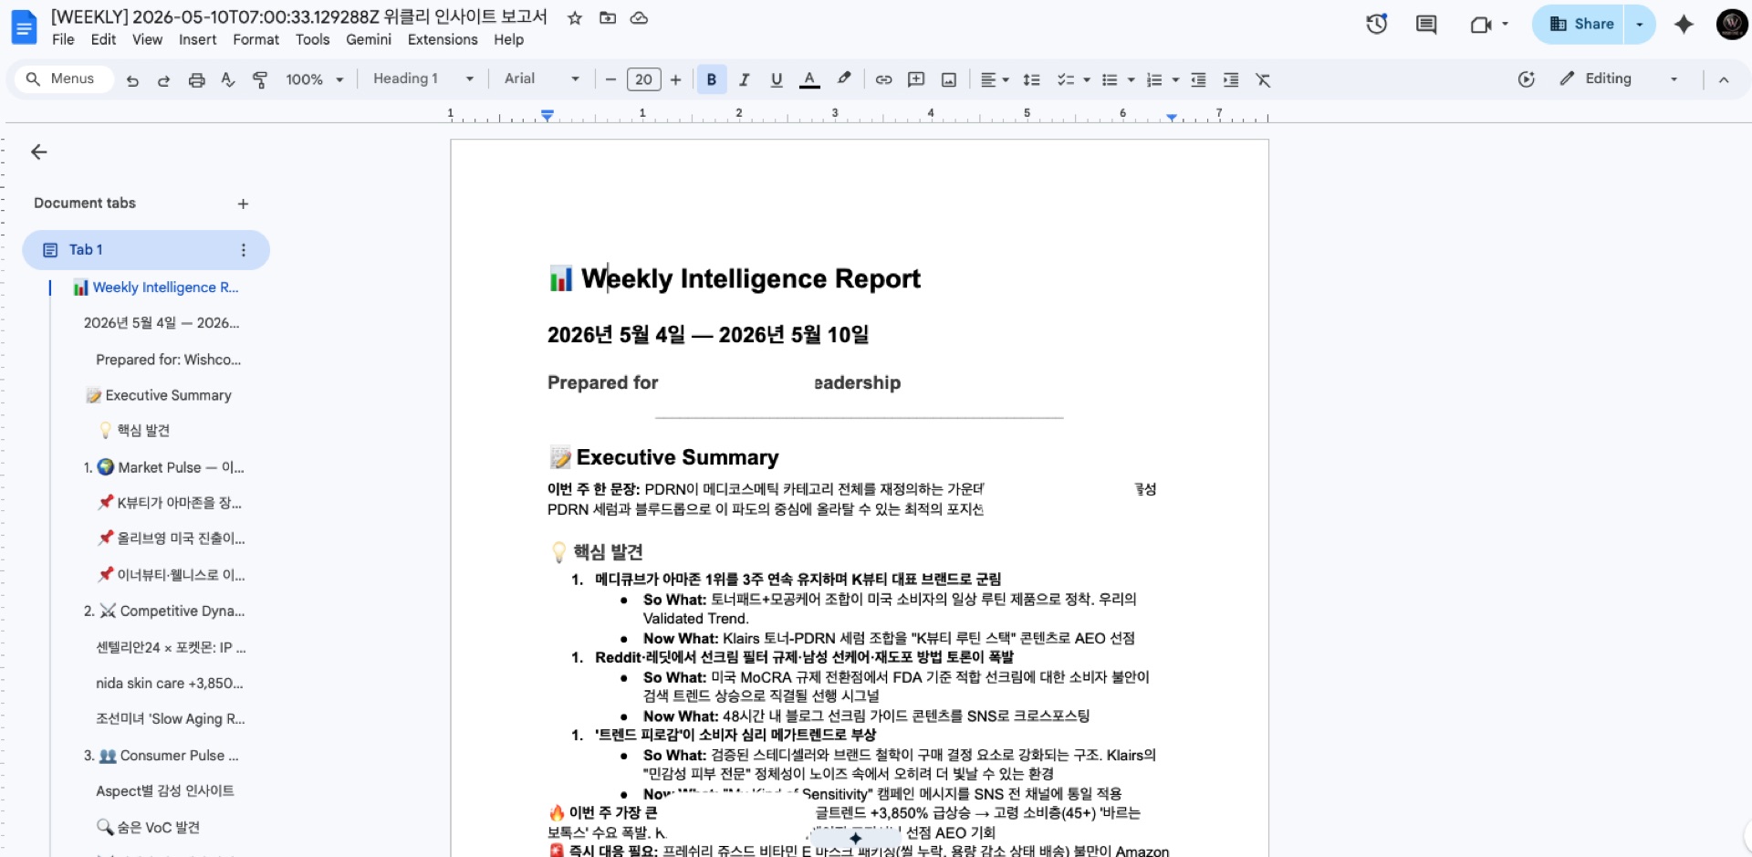Show all comments icon
This screenshot has width=1752, height=857.
pyautogui.click(x=1426, y=25)
